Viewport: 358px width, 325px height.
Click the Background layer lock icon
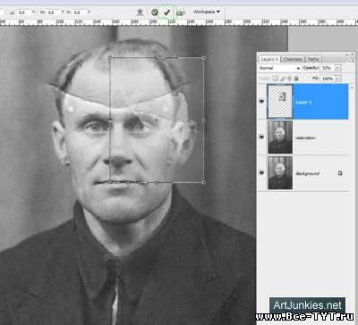coord(340,173)
